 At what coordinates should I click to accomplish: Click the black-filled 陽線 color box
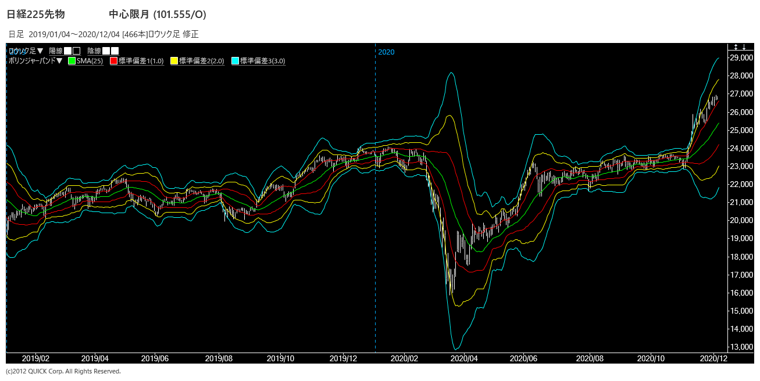tap(76, 51)
